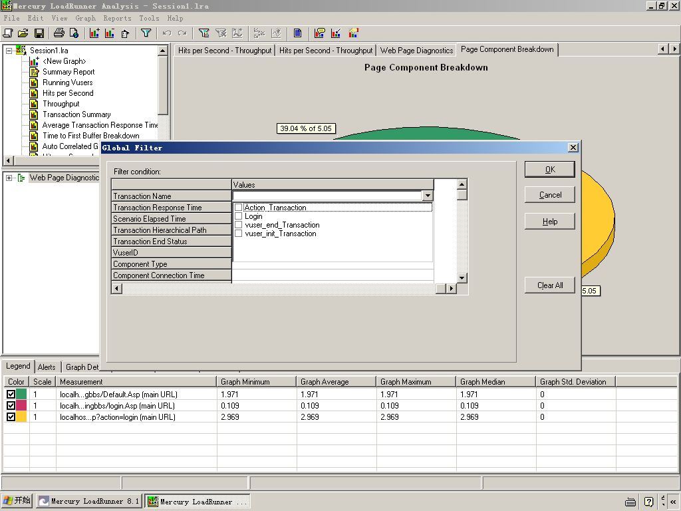Open the View menu
The height and width of the screenshot is (511, 681).
point(59,18)
